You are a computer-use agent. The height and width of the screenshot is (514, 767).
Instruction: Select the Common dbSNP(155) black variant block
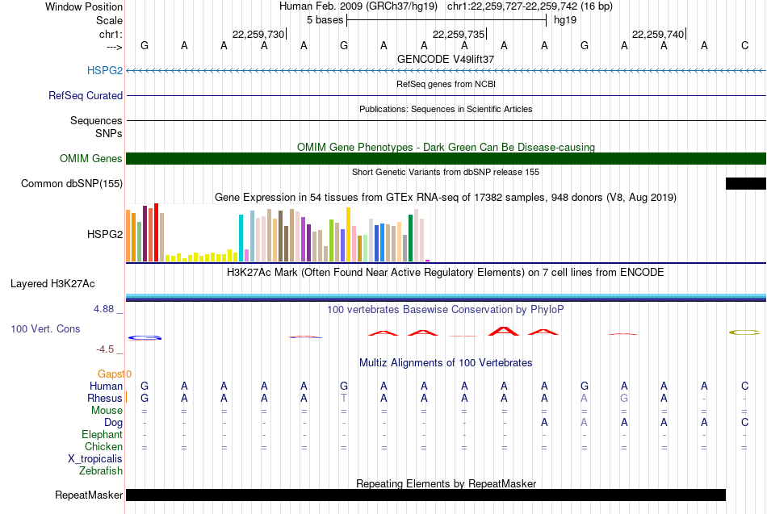[745, 183]
